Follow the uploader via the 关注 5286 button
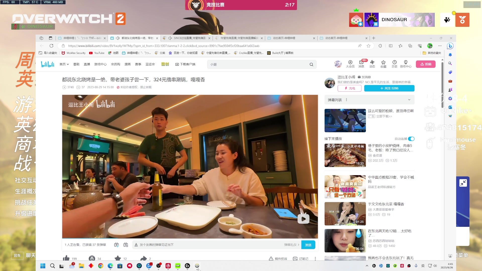This screenshot has width=482, height=271. tap(389, 88)
